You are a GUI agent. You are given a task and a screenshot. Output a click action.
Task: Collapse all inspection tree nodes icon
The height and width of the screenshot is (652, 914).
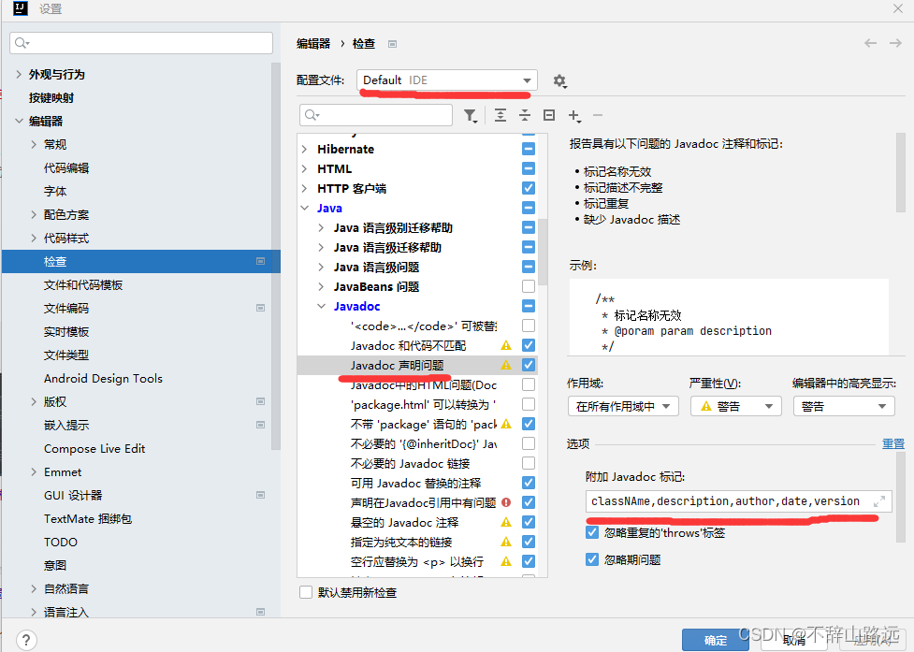point(526,116)
